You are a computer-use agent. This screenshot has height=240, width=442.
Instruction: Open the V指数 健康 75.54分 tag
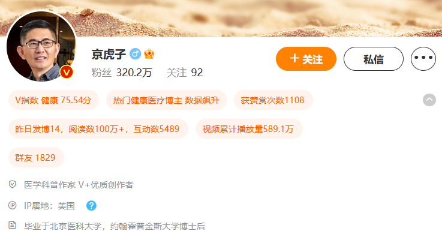(x=53, y=100)
